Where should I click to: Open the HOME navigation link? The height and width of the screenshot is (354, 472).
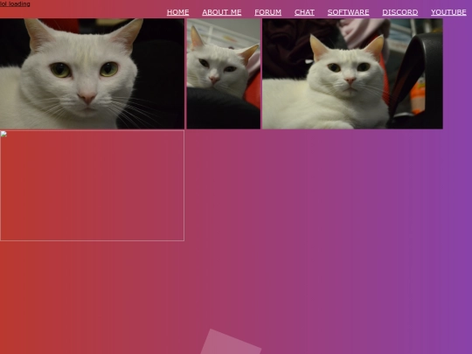coord(178,12)
